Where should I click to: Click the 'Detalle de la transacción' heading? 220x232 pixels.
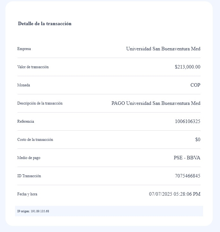coord(45,24)
